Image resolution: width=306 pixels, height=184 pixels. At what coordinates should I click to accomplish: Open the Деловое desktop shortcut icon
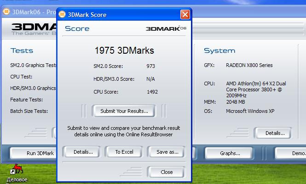tap(17, 169)
